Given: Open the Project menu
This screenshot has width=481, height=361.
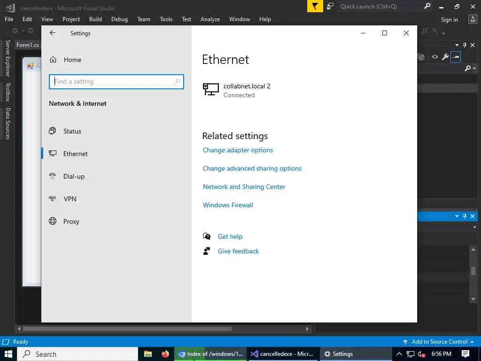Looking at the screenshot, I should coord(71,19).
